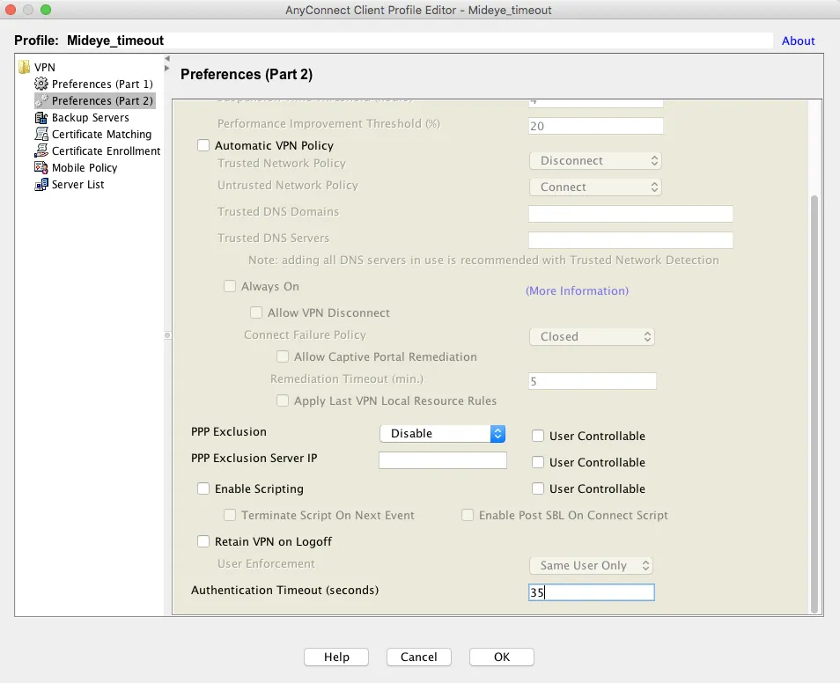Click the (More Information) link
Screen dimensions: 840x683
coord(578,290)
